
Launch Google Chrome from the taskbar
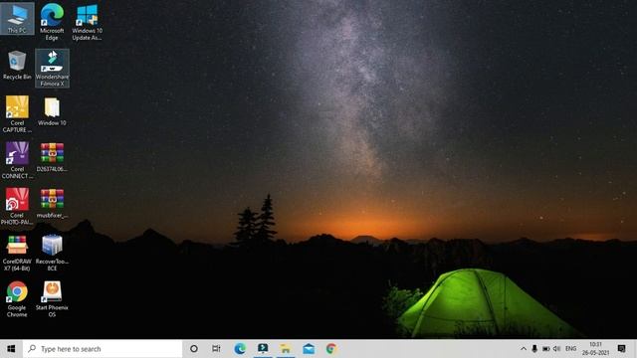click(331, 349)
